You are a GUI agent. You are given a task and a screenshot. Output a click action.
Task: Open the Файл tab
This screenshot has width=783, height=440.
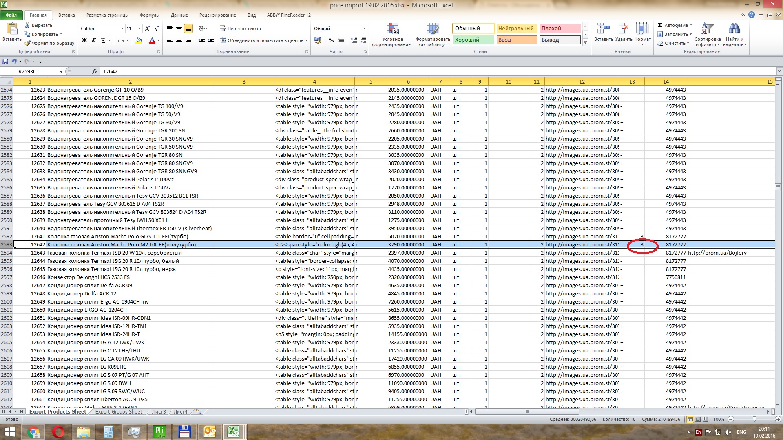[11, 15]
